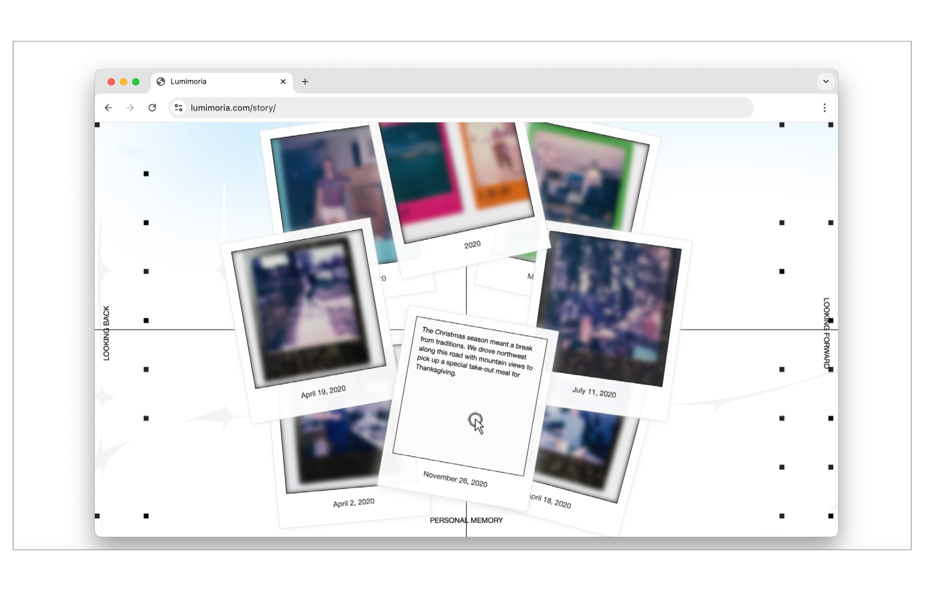Click the LOOKING BACK axis label
925x591 pixels.
[106, 333]
